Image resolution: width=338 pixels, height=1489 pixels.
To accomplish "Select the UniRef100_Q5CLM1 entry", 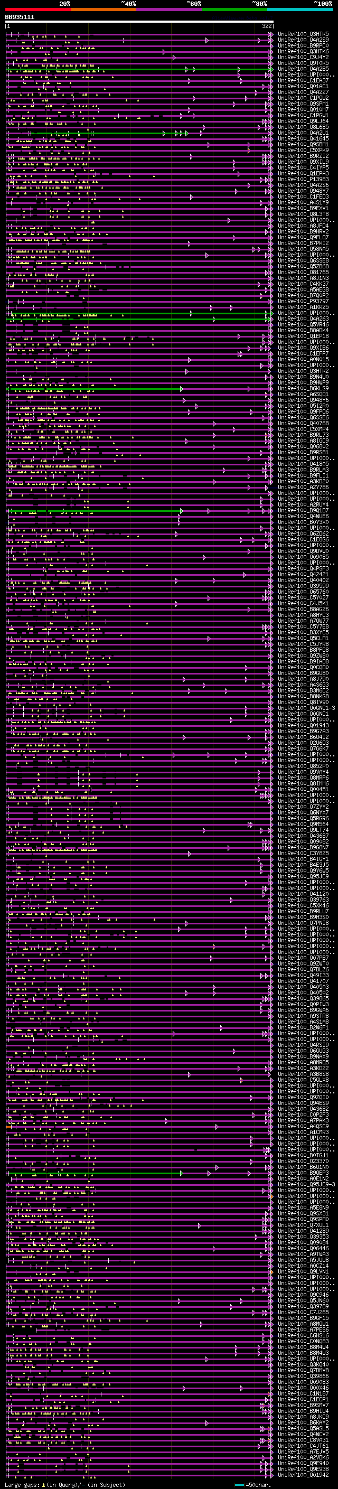I will (303, 638).
